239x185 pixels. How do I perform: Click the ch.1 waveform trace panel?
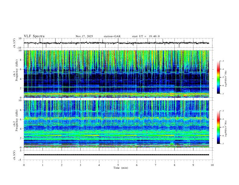pyautogui.click(x=118, y=43)
